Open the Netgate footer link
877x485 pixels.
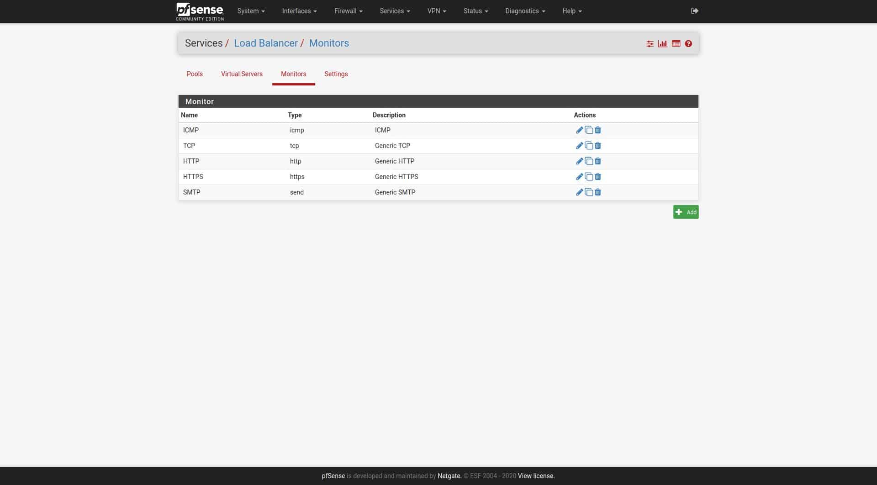point(449,476)
